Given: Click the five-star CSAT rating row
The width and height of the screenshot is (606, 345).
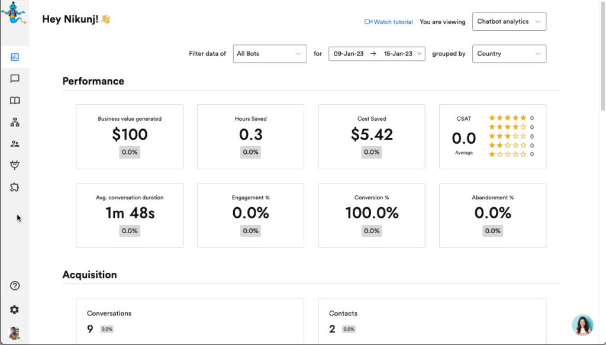Looking at the screenshot, I should pos(507,118).
